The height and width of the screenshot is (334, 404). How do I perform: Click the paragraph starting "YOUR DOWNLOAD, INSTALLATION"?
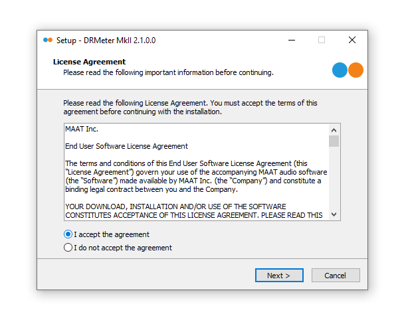193,210
